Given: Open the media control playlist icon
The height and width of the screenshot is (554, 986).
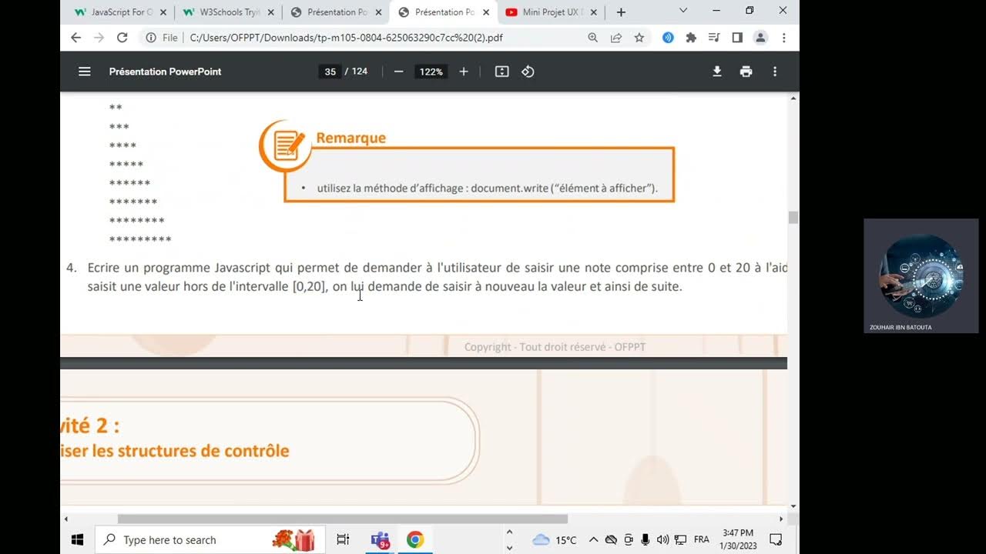Looking at the screenshot, I should (x=714, y=38).
